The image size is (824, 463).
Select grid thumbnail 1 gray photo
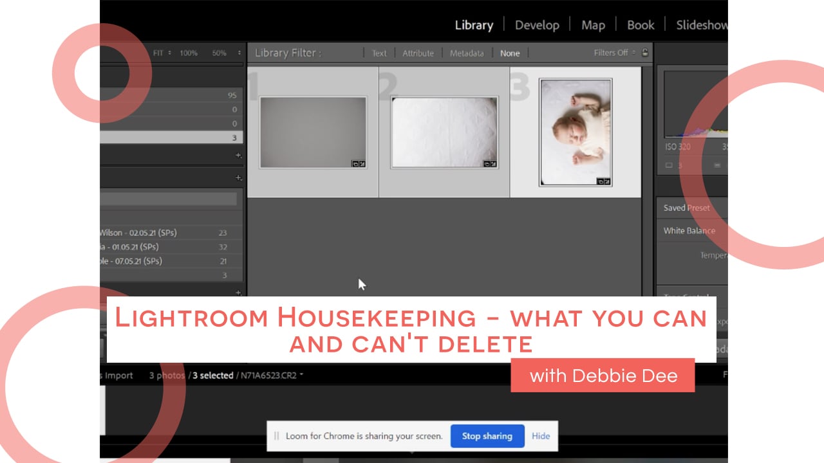(313, 132)
